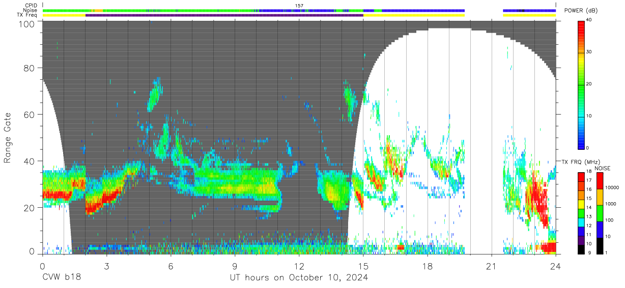This screenshot has width=625, height=288.
Task: Click the 80 tick on Range Gate axis
Action: click(x=29, y=68)
